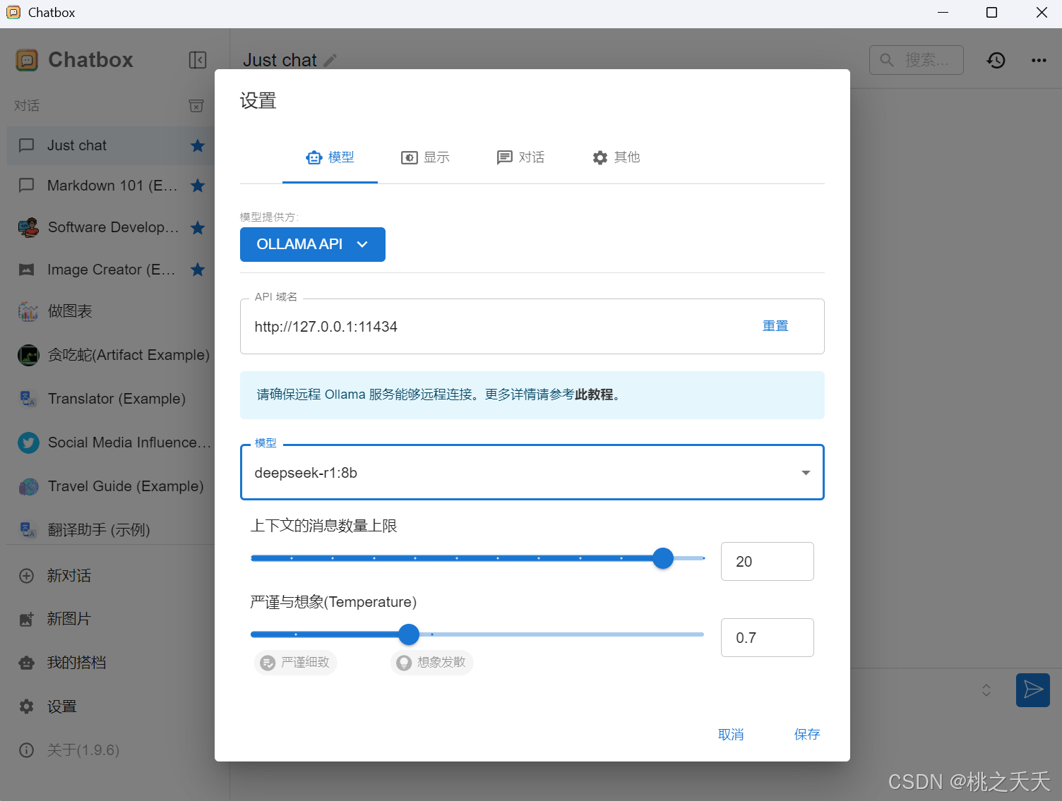This screenshot has height=801, width=1062.
Task: Click the up-down expand arrows near send
Action: 986,690
